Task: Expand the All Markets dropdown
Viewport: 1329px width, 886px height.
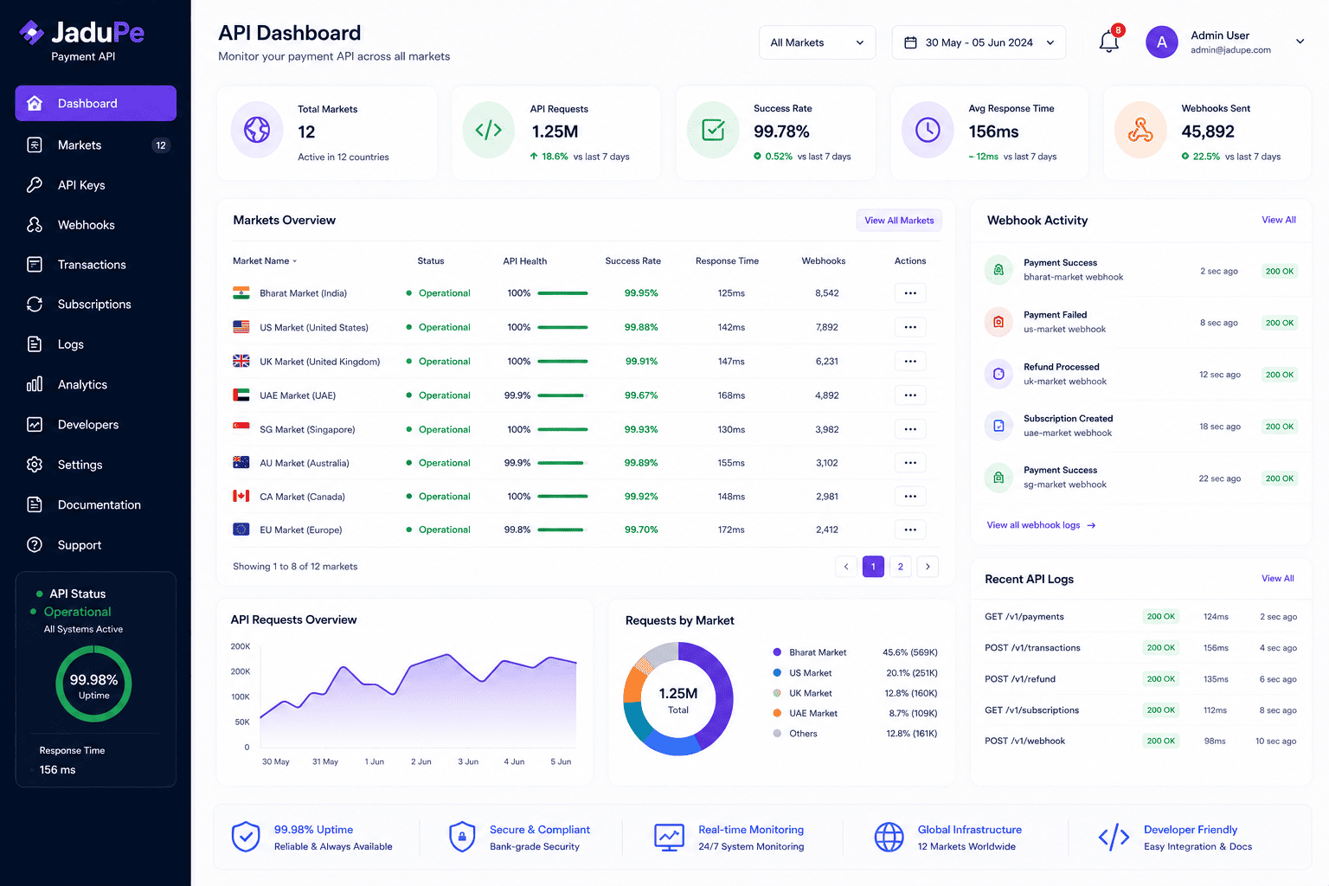Action: coord(817,42)
